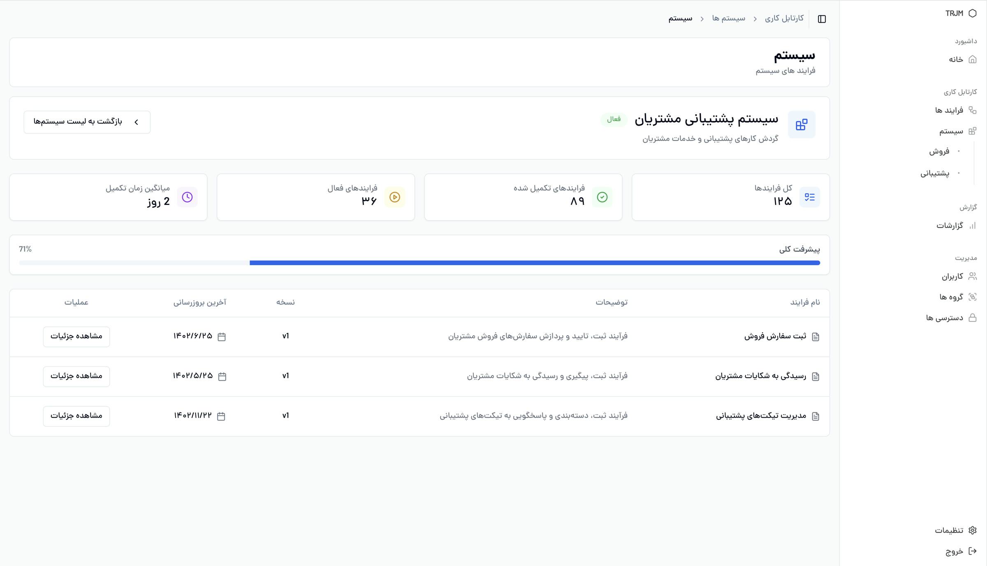Click the ۸۹ completed processes value
Screen dimensions: 987x566
tap(577, 201)
